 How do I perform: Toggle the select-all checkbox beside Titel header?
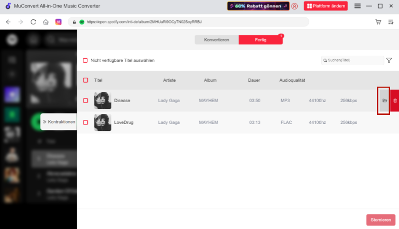[85, 80]
